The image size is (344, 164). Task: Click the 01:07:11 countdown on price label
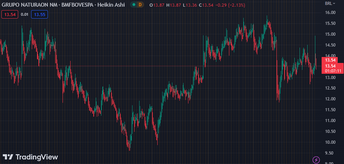(333, 71)
